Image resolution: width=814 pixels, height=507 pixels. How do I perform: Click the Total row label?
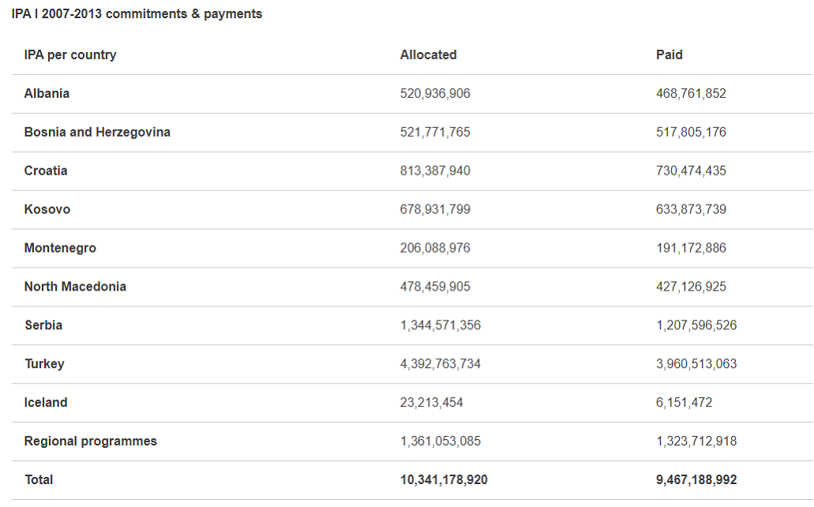coord(39,480)
